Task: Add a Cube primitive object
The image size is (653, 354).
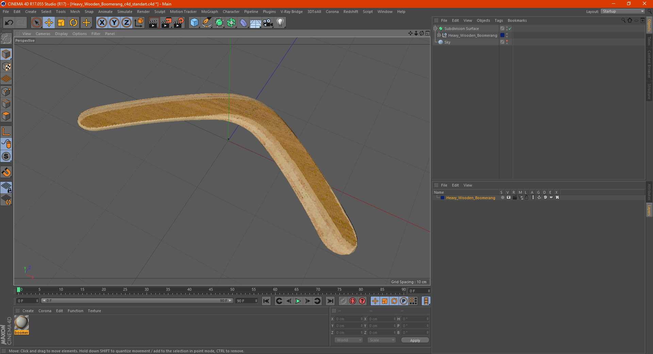Action: click(x=194, y=23)
